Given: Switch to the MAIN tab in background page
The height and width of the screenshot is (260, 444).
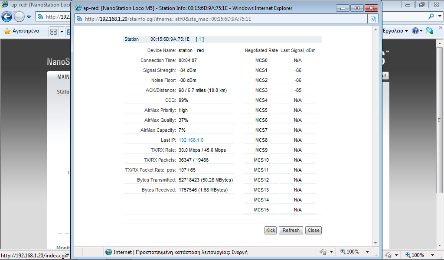Looking at the screenshot, I should [x=63, y=77].
